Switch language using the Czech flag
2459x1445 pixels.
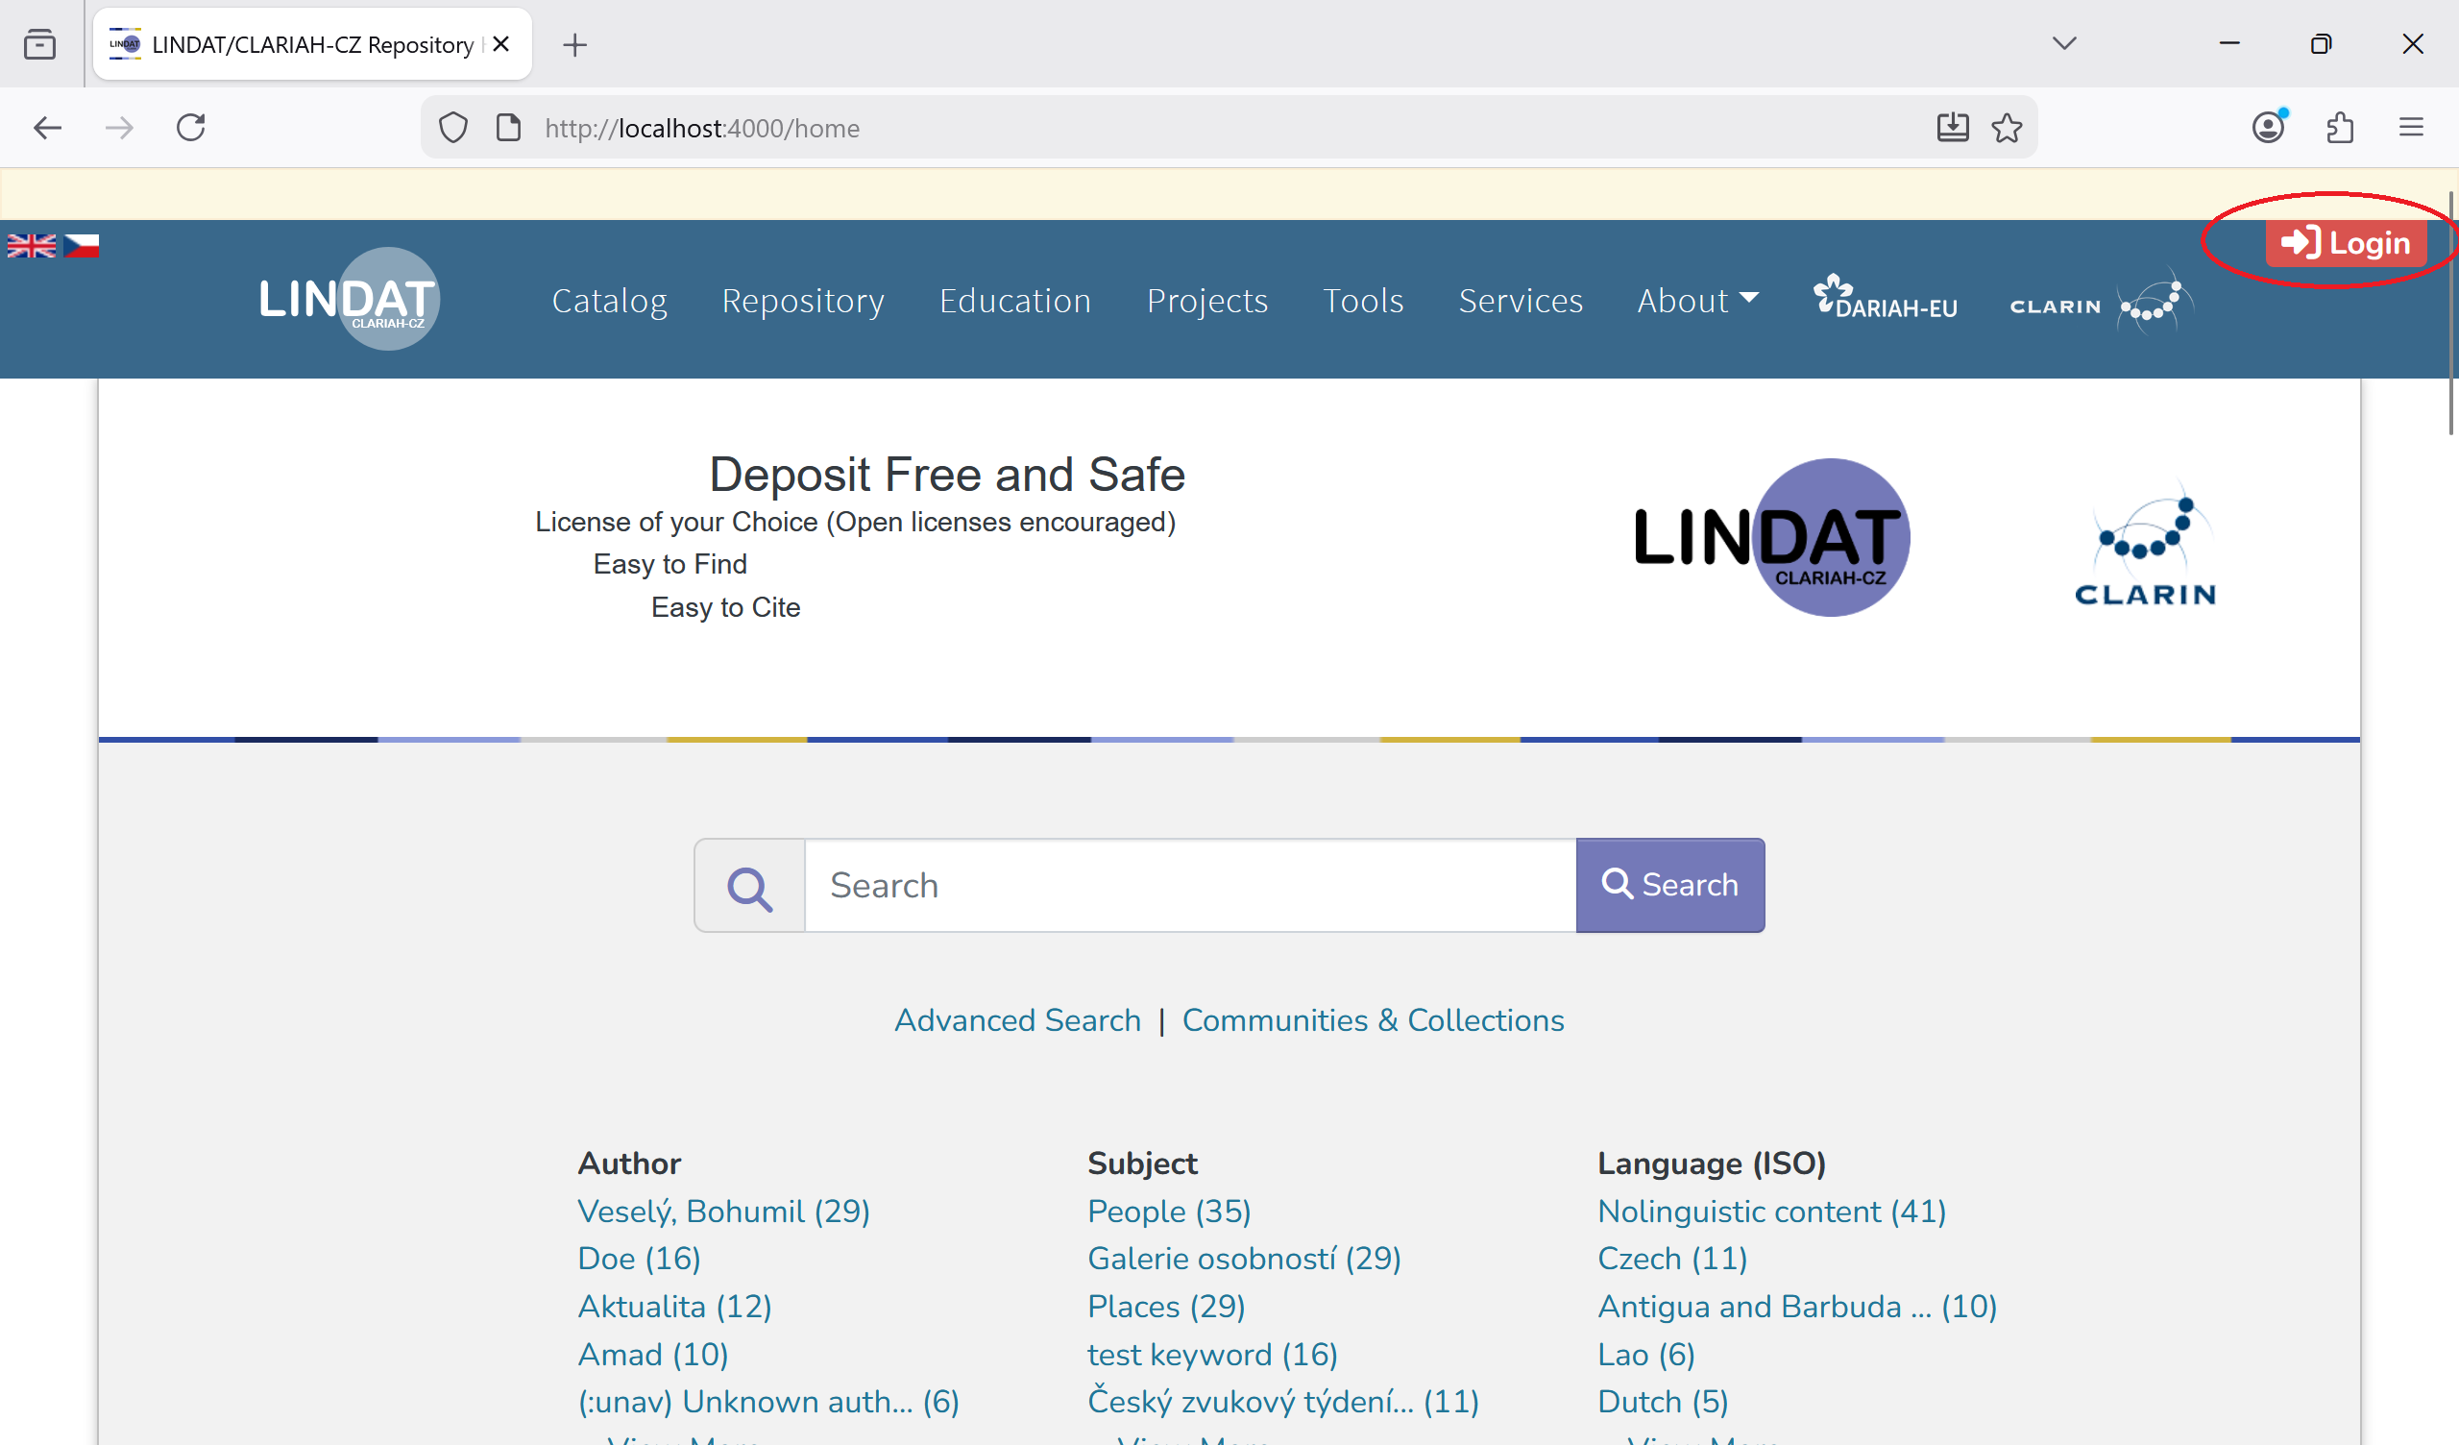81,245
